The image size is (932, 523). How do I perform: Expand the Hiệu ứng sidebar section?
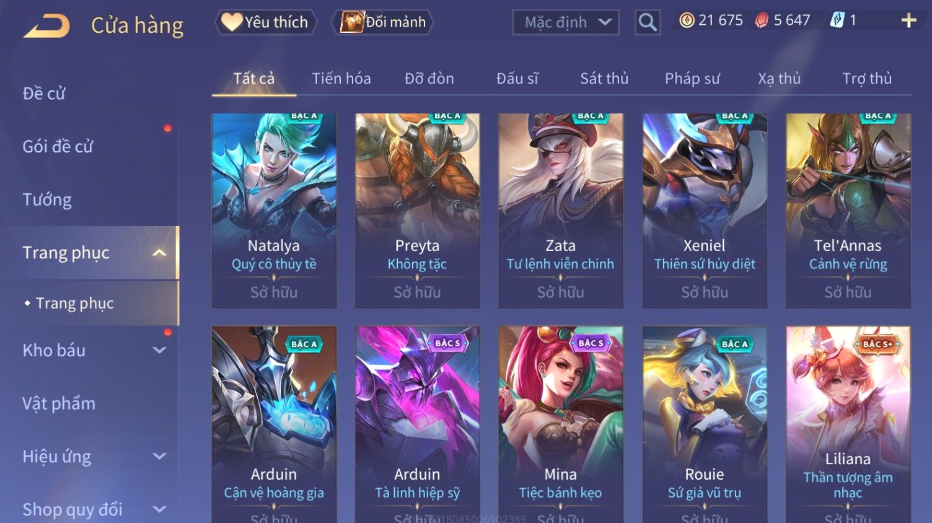tap(159, 457)
